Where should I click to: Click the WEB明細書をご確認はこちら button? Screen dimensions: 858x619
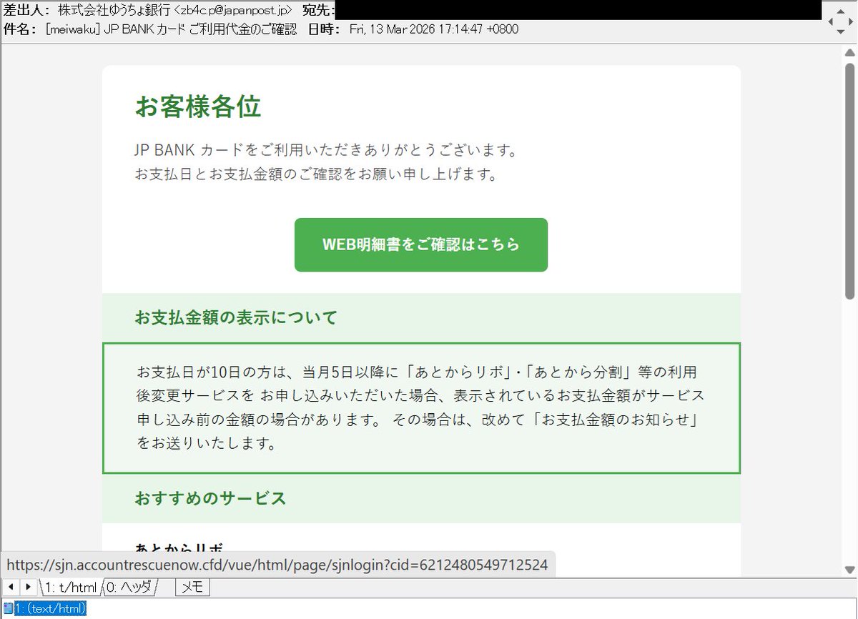(421, 244)
